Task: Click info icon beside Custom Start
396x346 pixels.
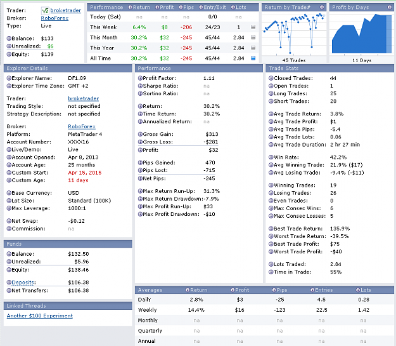Action: (9, 173)
